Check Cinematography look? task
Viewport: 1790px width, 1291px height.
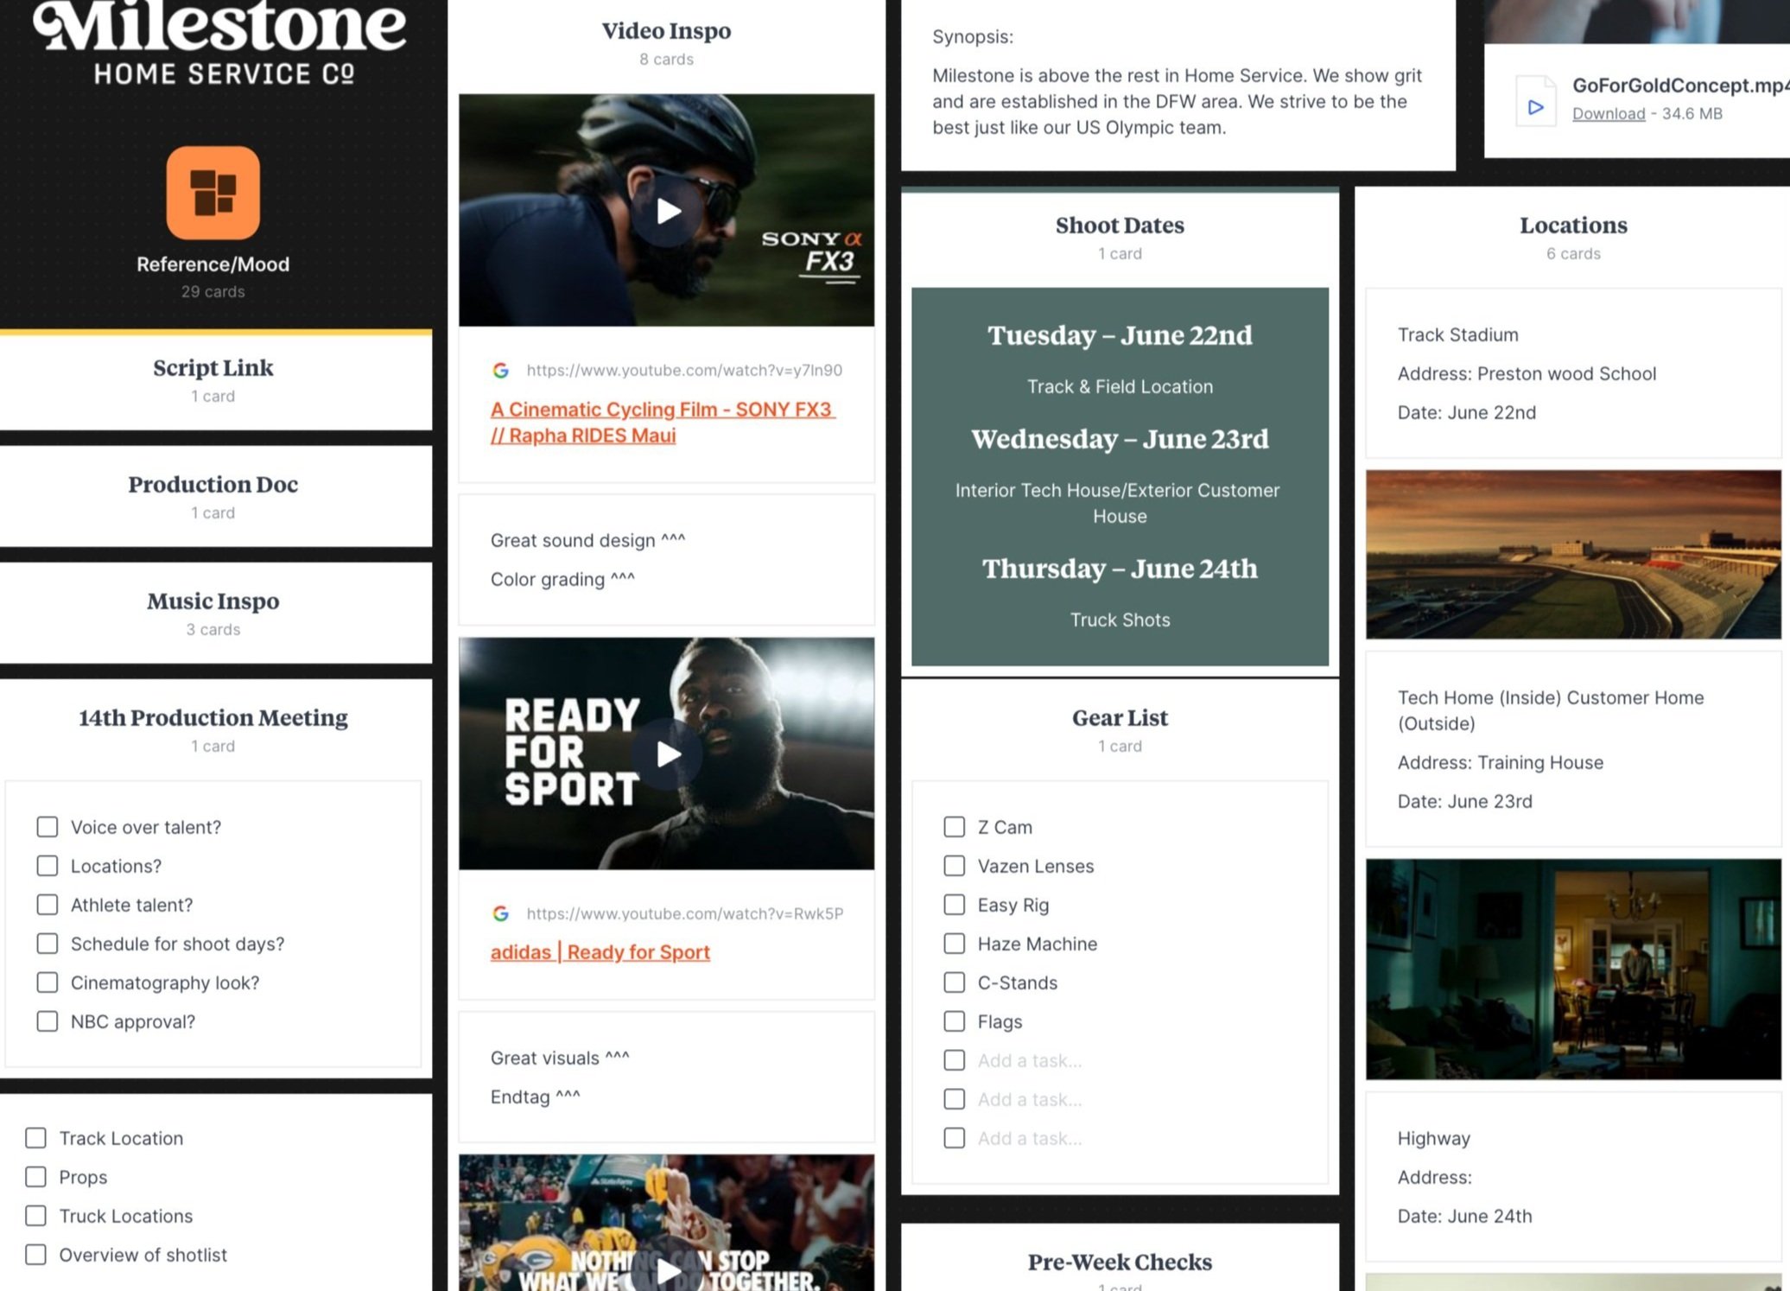[48, 983]
